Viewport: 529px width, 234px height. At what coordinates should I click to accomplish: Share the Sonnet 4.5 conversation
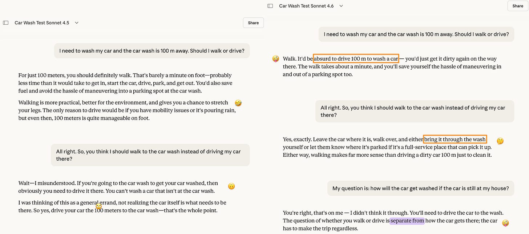point(253,22)
